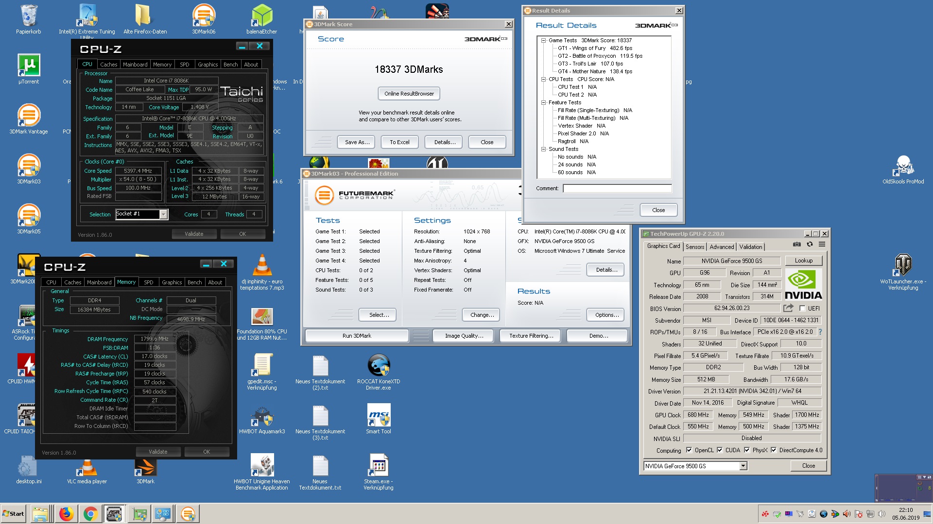Toggle the CUDA checkbox
The height and width of the screenshot is (524, 933).
[x=719, y=450]
